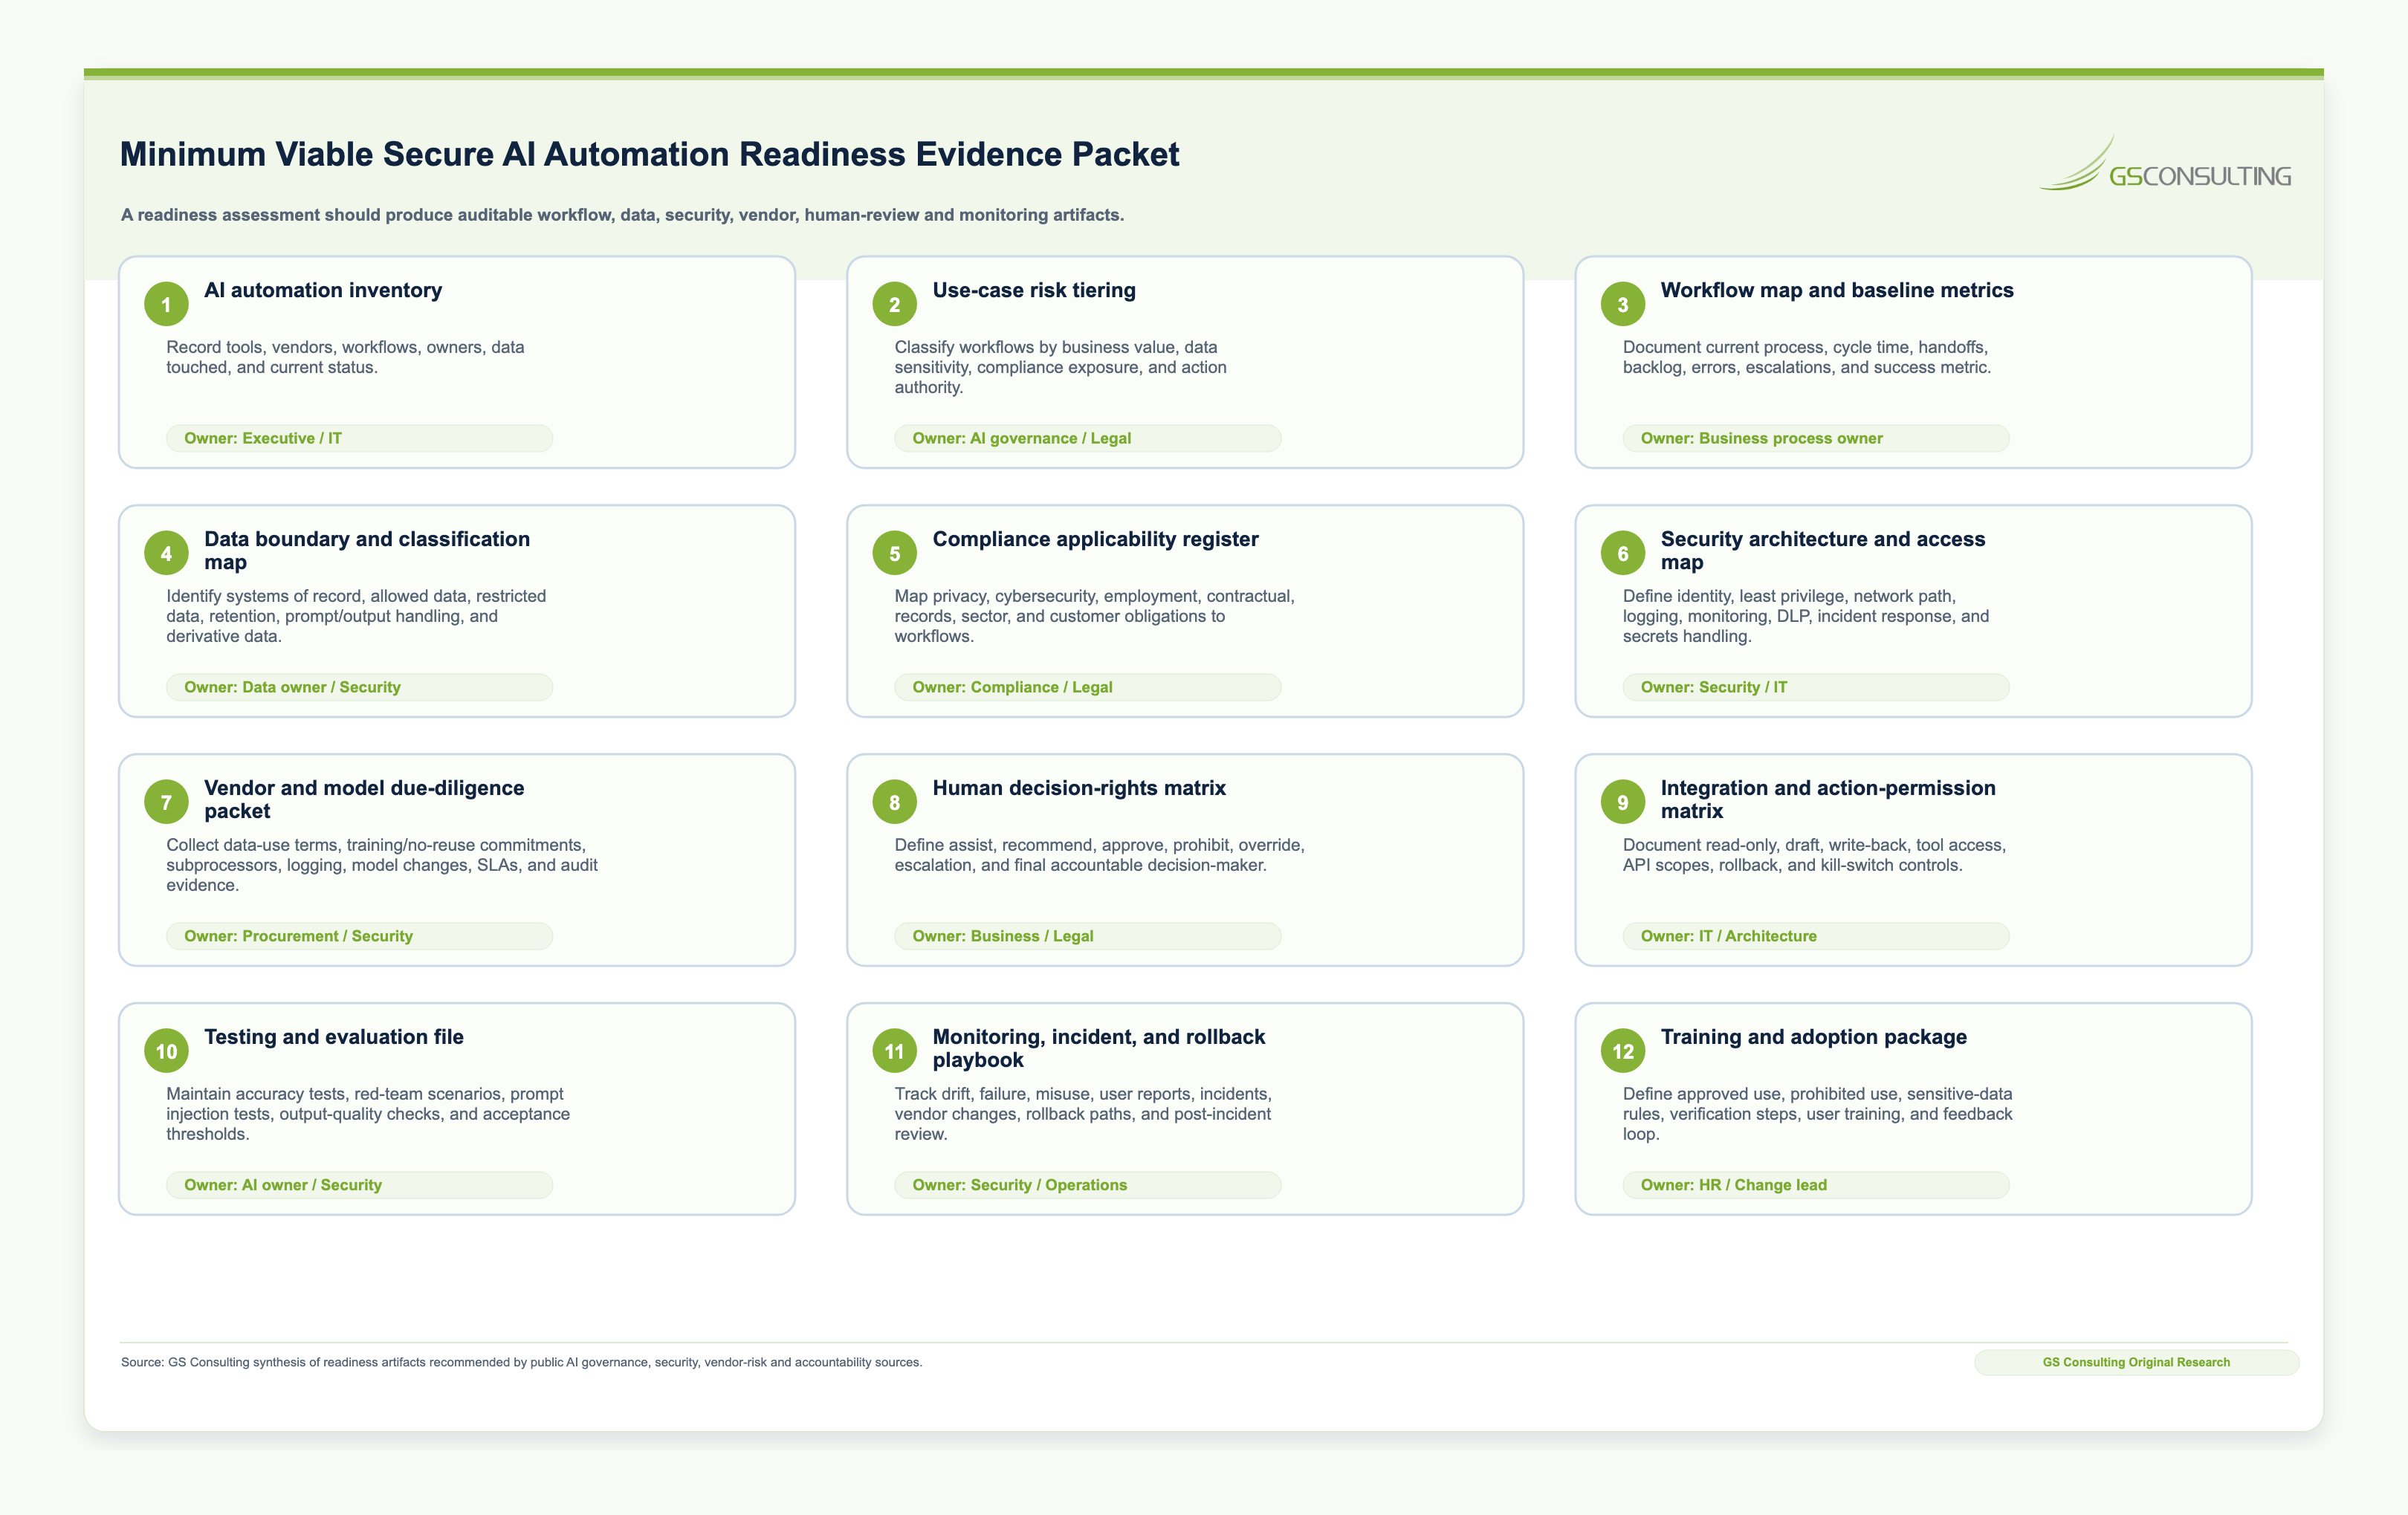Image resolution: width=2408 pixels, height=1515 pixels.
Task: Click description 'Record tools, vendors, workflows, owners'
Action: (x=345, y=357)
